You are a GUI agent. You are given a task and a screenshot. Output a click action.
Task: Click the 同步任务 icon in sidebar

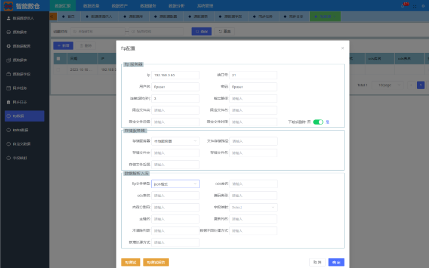[8, 88]
